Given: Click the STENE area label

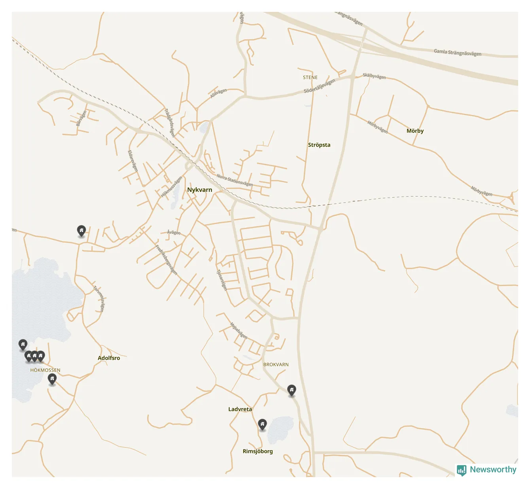Looking at the screenshot, I should (x=310, y=78).
